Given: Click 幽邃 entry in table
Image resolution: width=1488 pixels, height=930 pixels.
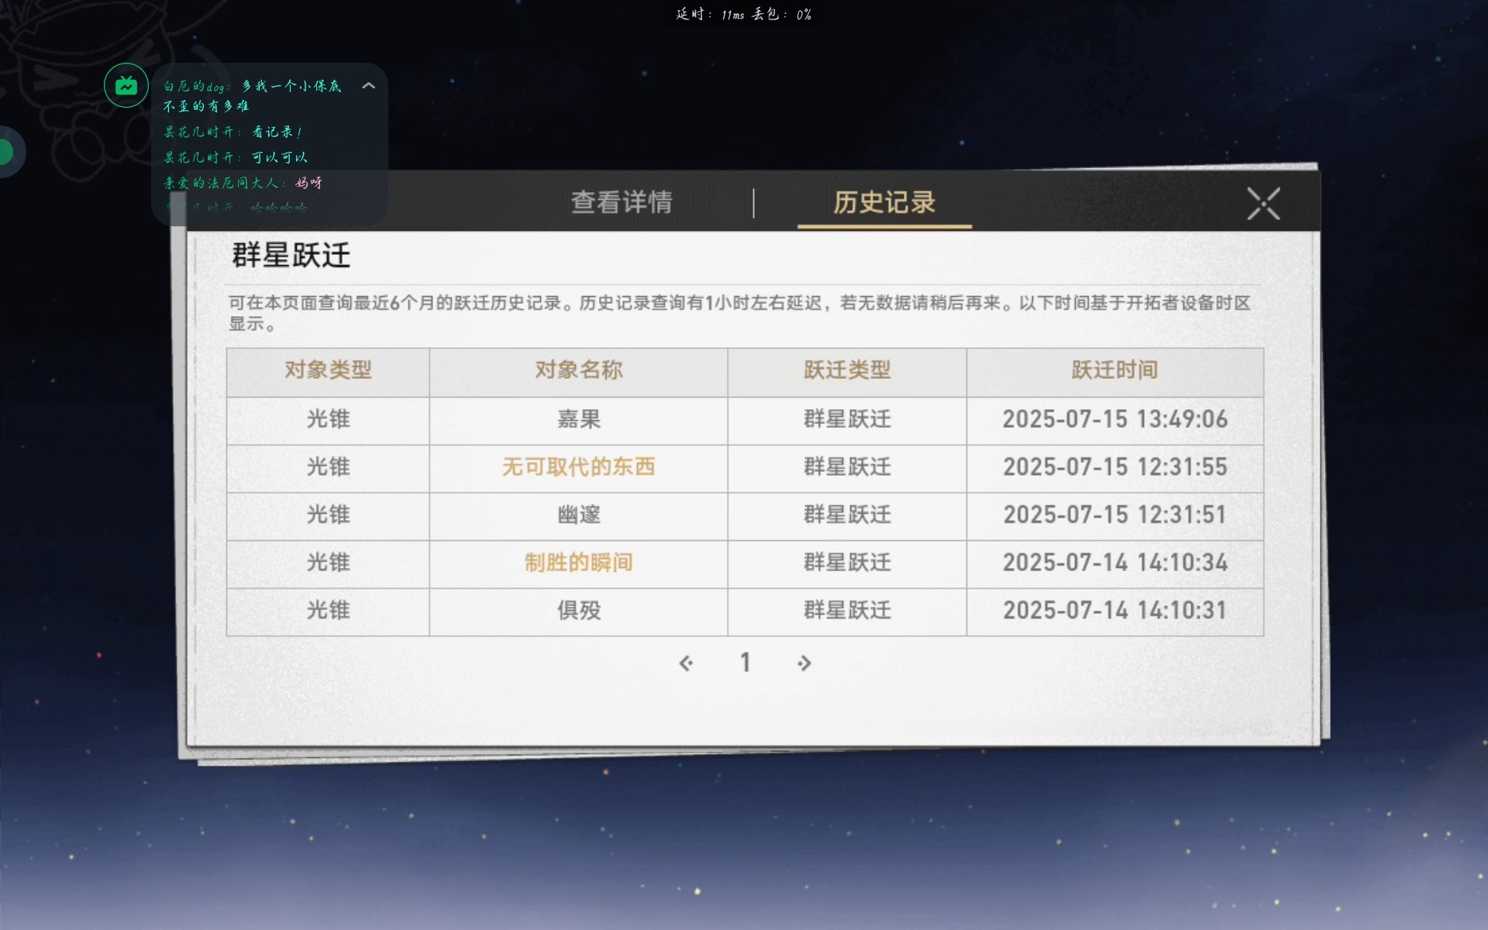Looking at the screenshot, I should [578, 515].
